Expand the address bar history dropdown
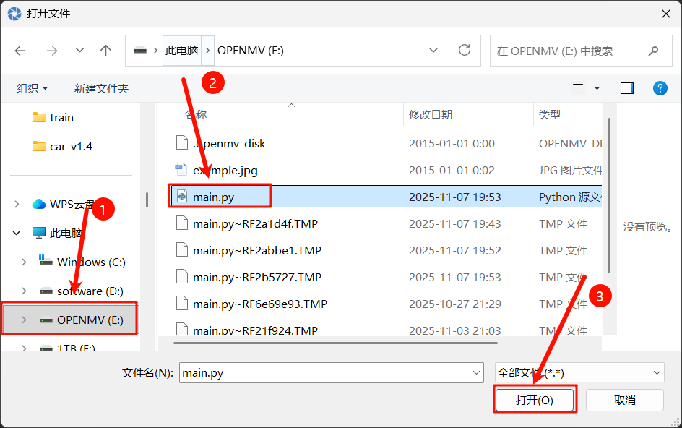This screenshot has width=682, height=428. (x=433, y=51)
